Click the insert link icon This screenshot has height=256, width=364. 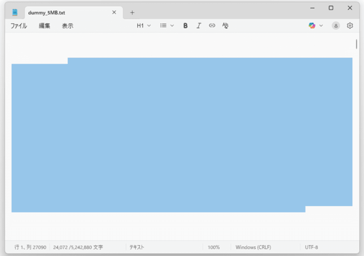point(212,26)
